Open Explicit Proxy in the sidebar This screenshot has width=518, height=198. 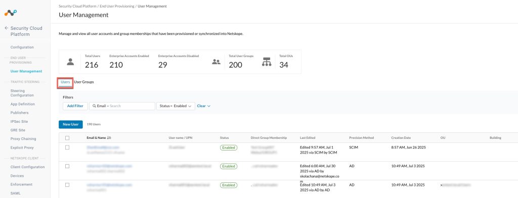tap(22, 147)
